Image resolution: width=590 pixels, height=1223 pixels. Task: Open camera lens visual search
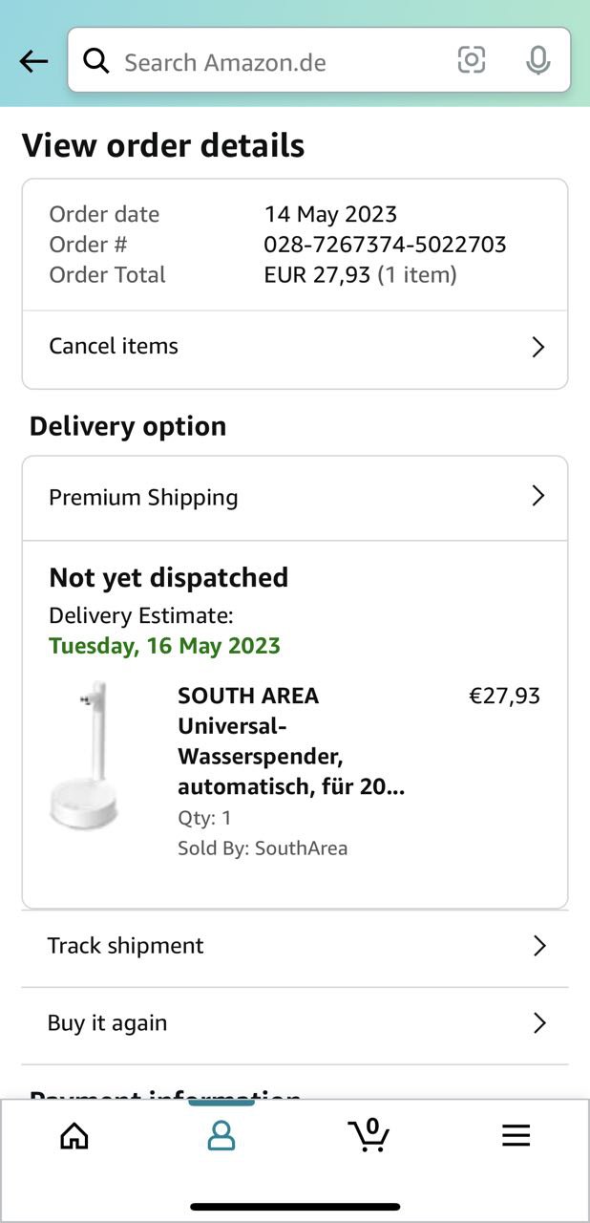pos(472,60)
